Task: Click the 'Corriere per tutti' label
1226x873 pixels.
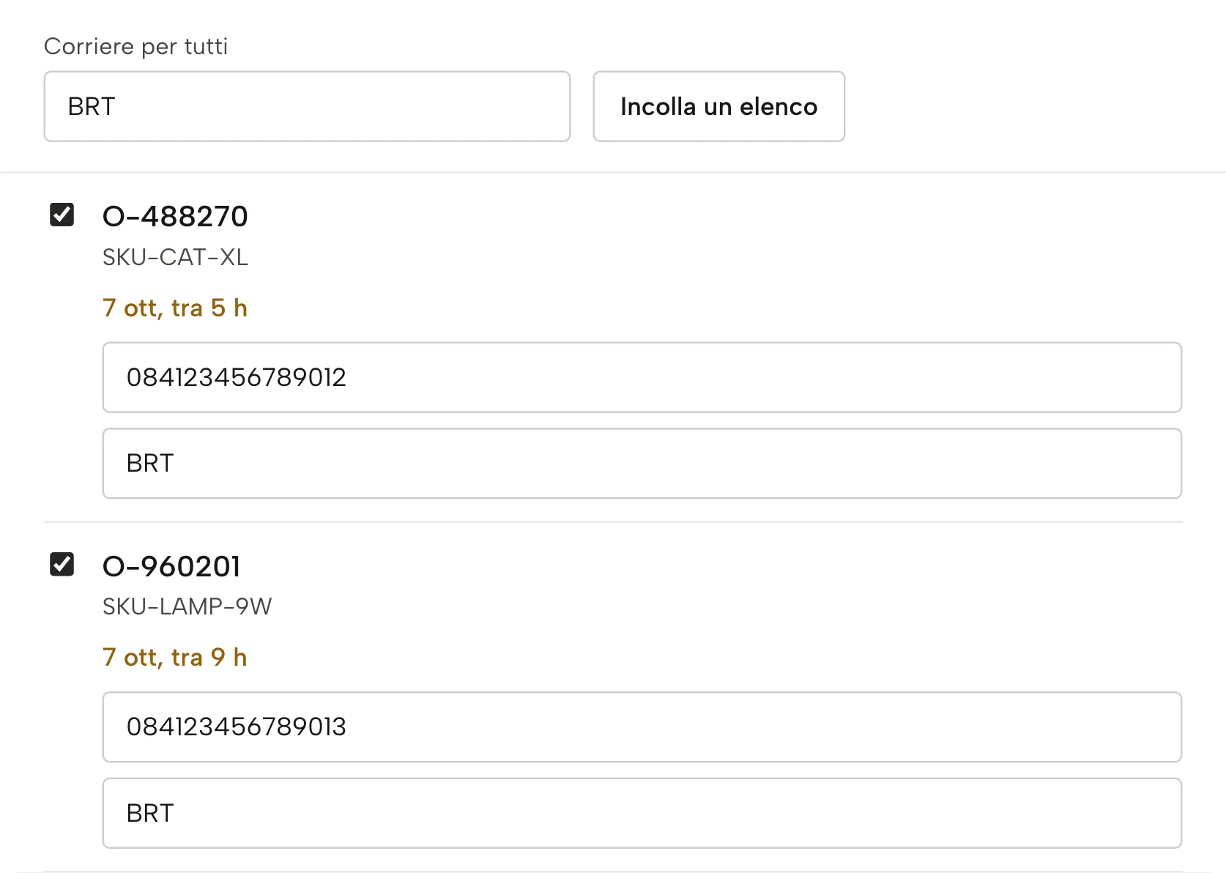Action: [x=136, y=46]
